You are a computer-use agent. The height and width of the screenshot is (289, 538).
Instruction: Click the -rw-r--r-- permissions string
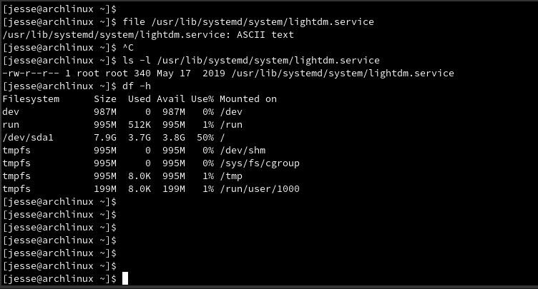(31, 73)
